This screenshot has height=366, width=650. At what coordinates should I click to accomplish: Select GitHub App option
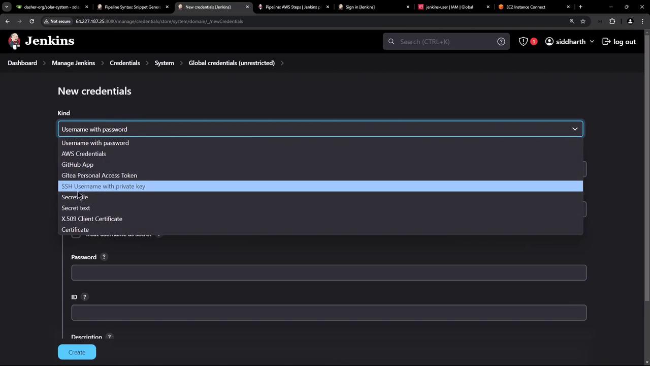[320, 165]
